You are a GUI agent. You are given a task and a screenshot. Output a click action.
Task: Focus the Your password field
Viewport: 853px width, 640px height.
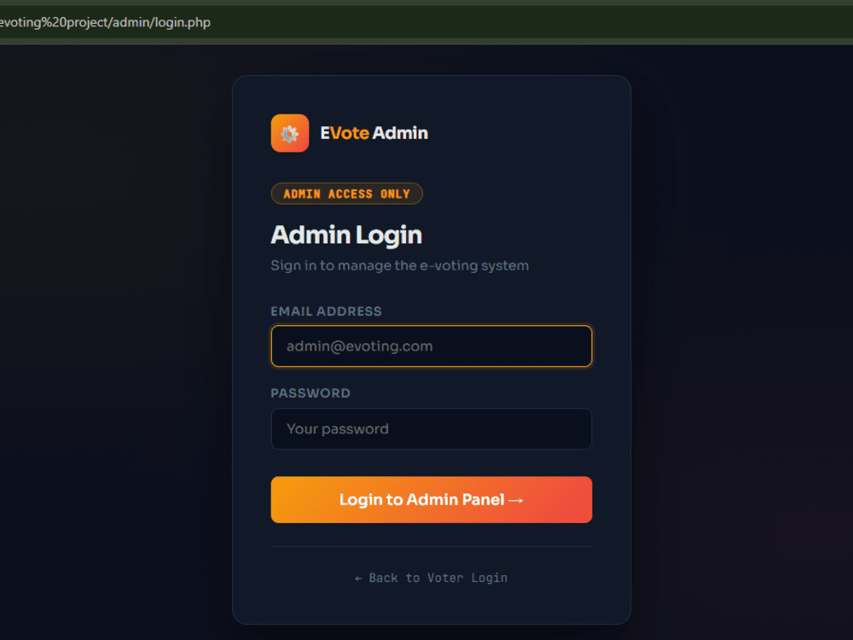432,429
